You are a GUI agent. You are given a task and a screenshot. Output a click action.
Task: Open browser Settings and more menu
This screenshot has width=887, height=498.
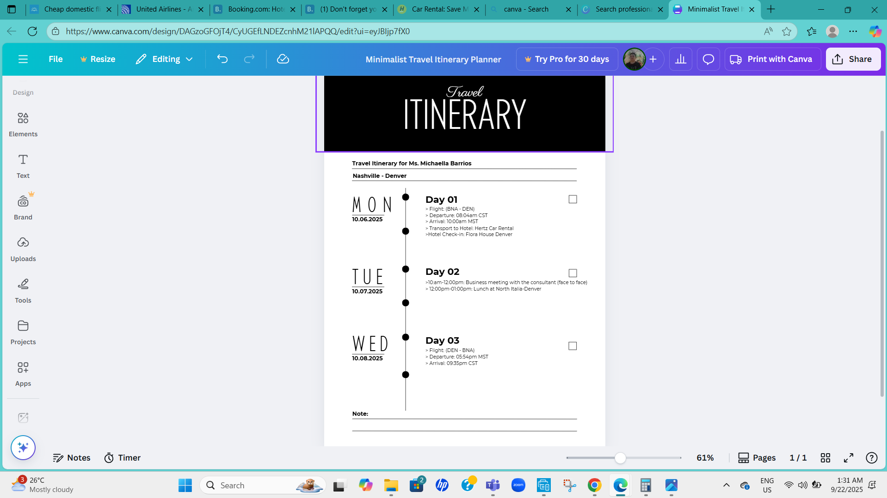853,31
